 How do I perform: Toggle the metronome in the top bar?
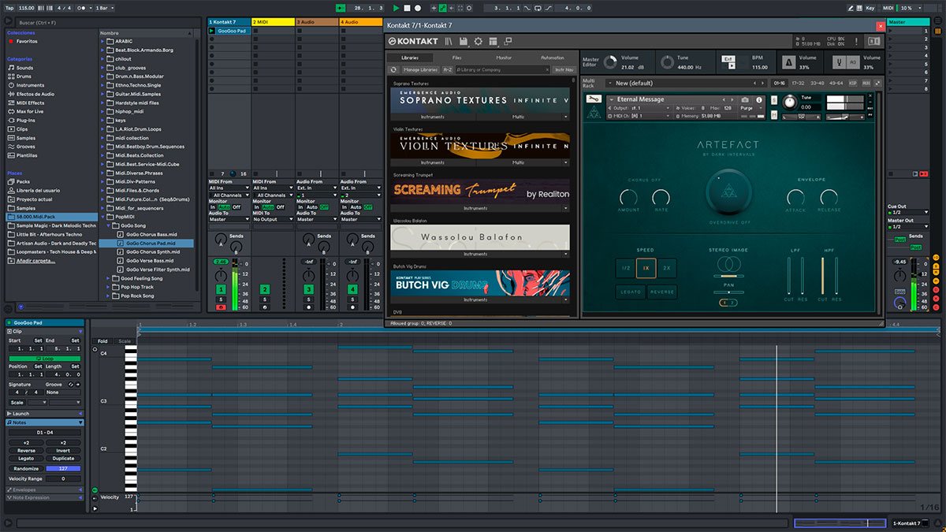(x=81, y=7)
